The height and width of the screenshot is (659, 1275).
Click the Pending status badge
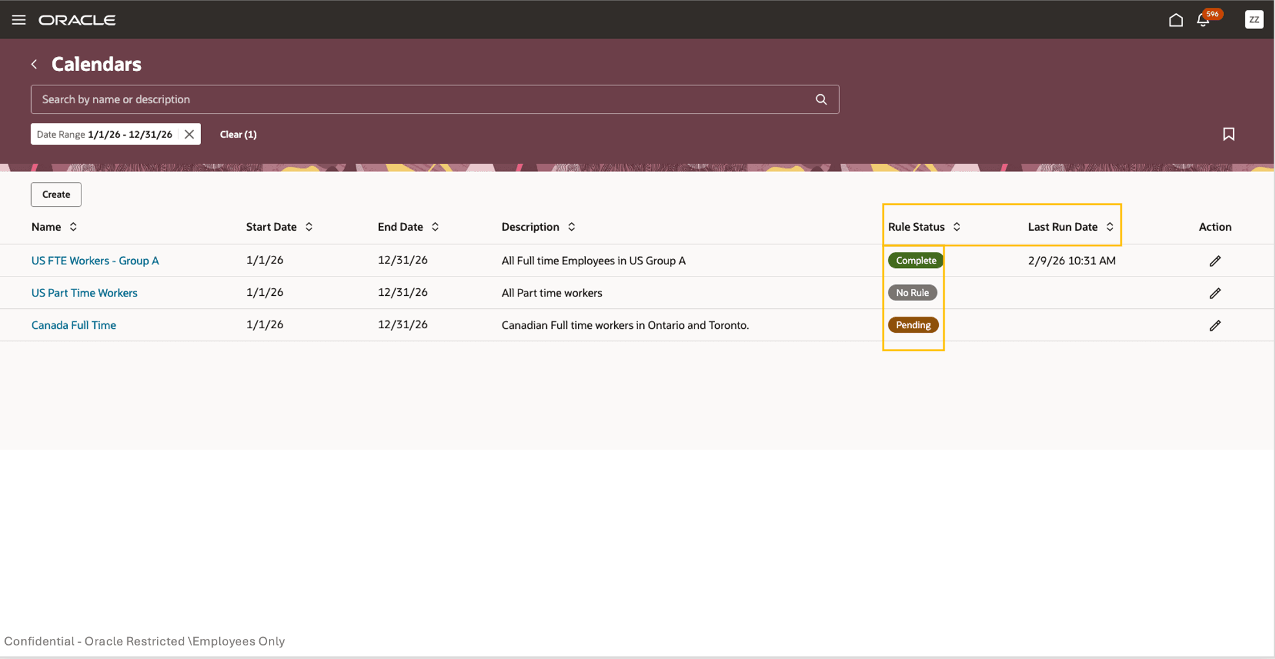point(913,325)
